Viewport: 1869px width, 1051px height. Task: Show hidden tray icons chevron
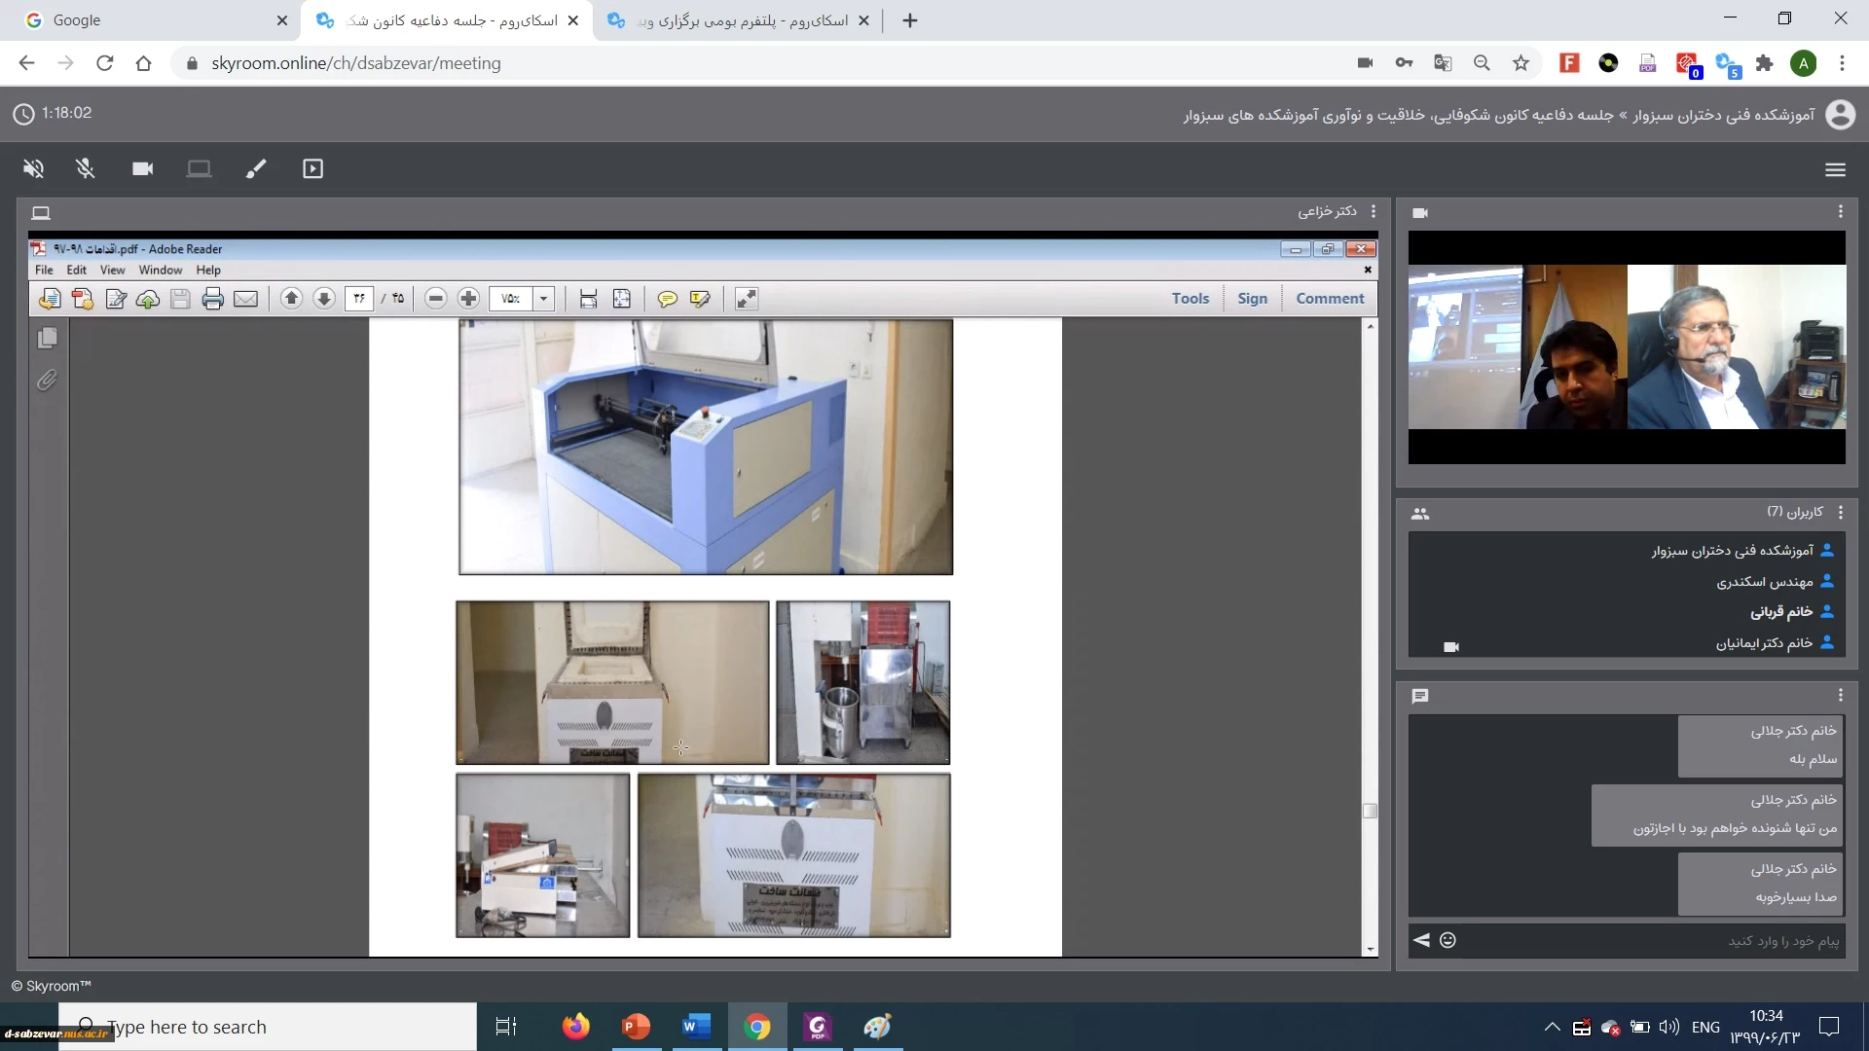(x=1552, y=1027)
